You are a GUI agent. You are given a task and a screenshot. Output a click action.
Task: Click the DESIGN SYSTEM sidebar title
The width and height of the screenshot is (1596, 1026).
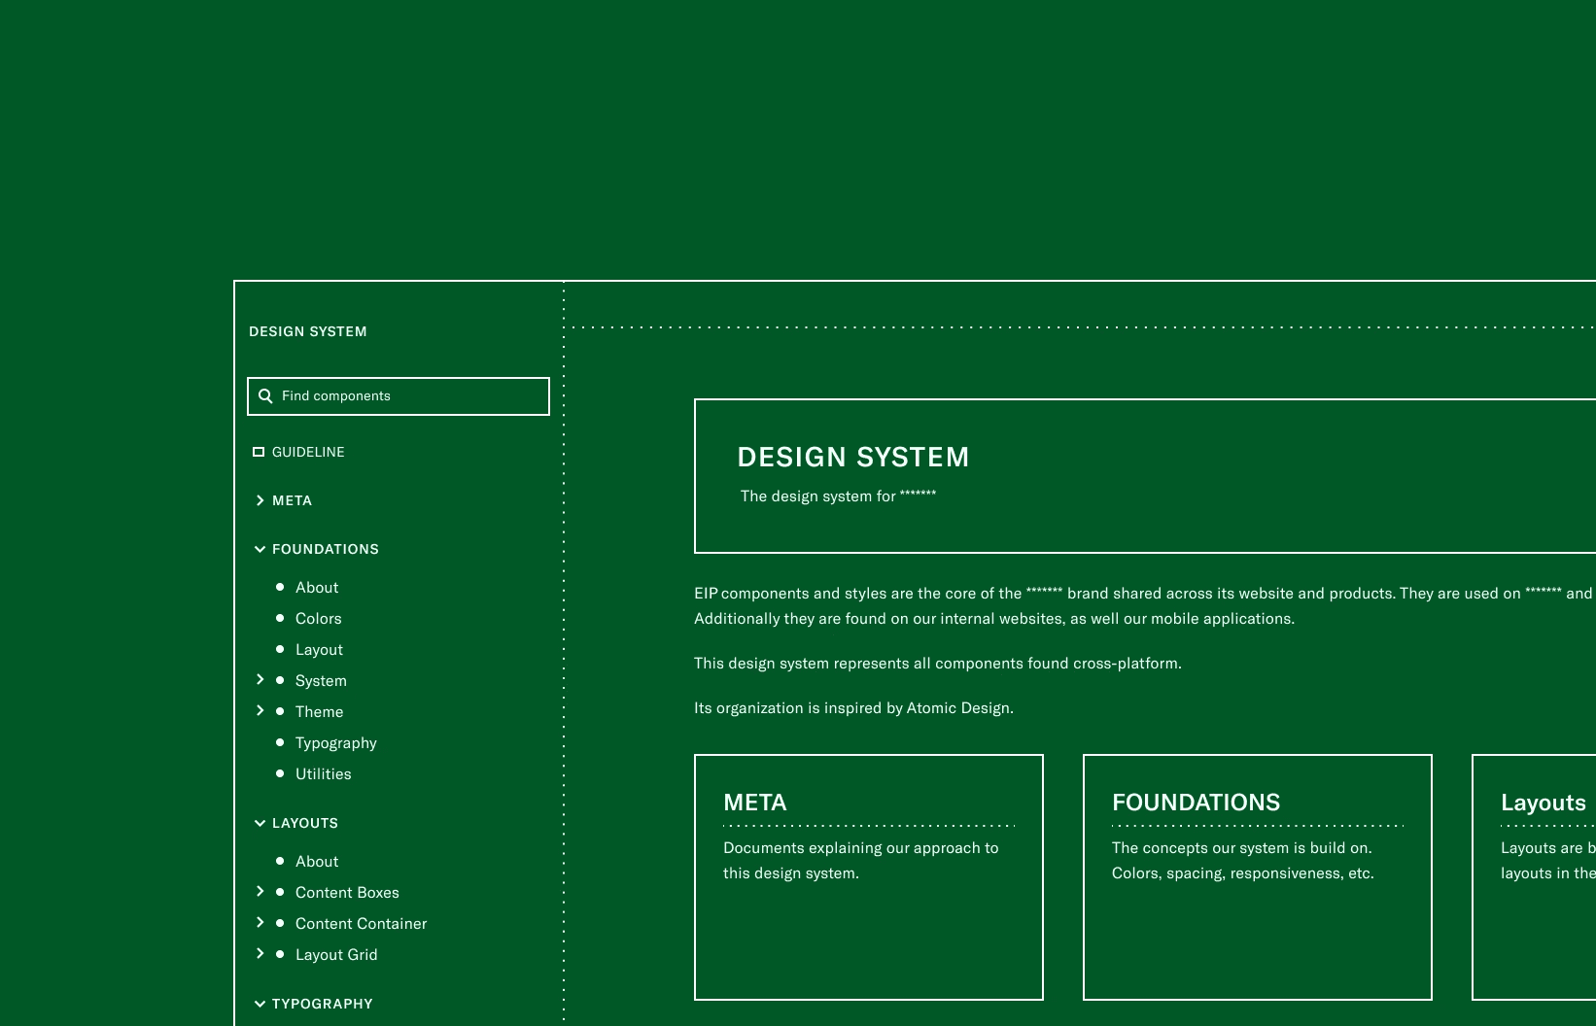pyautogui.click(x=307, y=331)
